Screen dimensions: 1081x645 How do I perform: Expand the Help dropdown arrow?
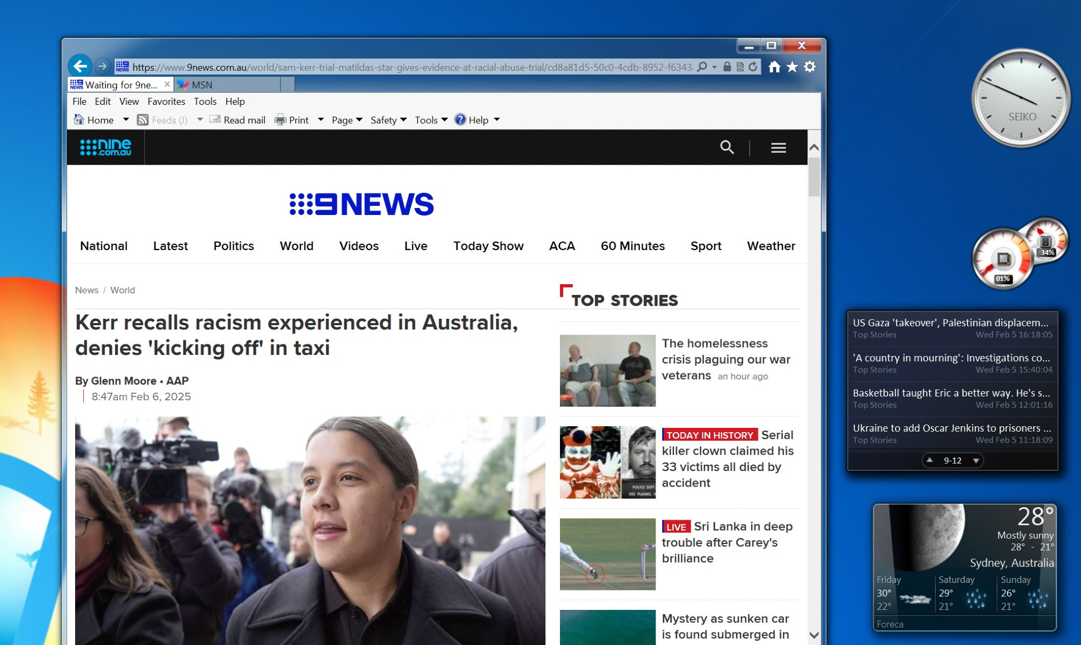coord(497,119)
